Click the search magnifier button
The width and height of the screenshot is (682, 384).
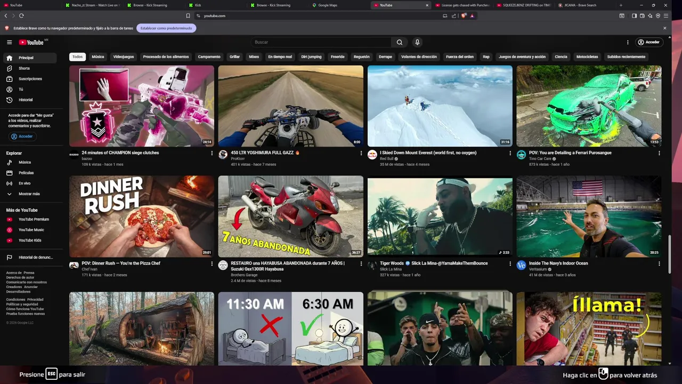pos(400,42)
